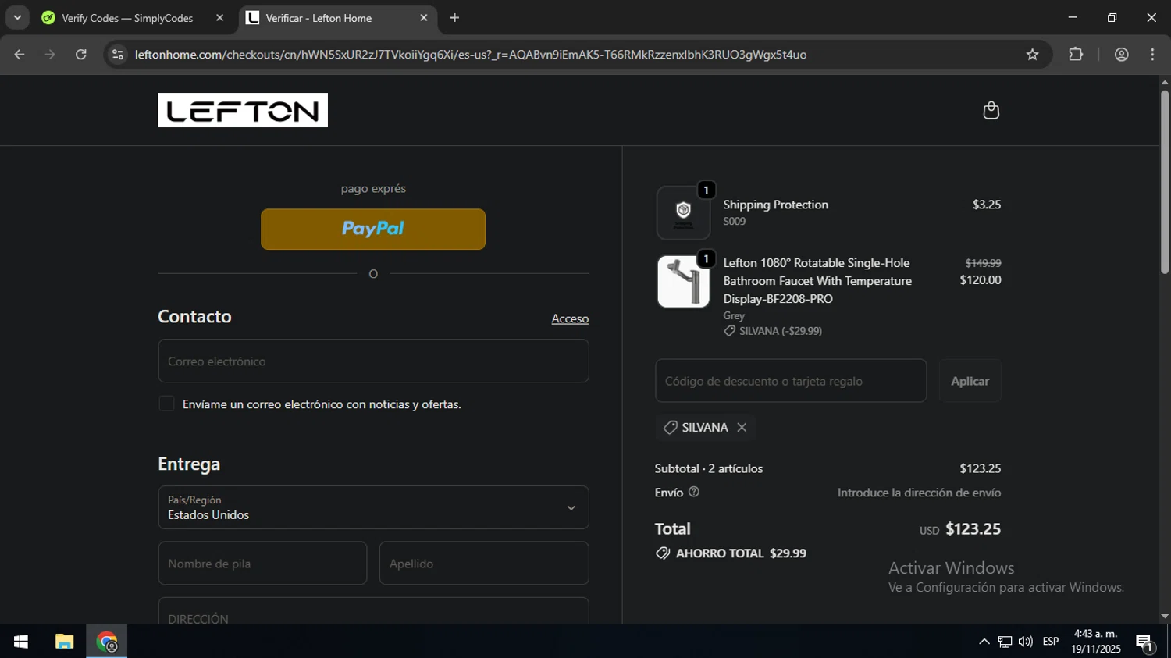This screenshot has width=1171, height=658.
Task: Open the volume speaker tray icon
Action: coord(1025,642)
